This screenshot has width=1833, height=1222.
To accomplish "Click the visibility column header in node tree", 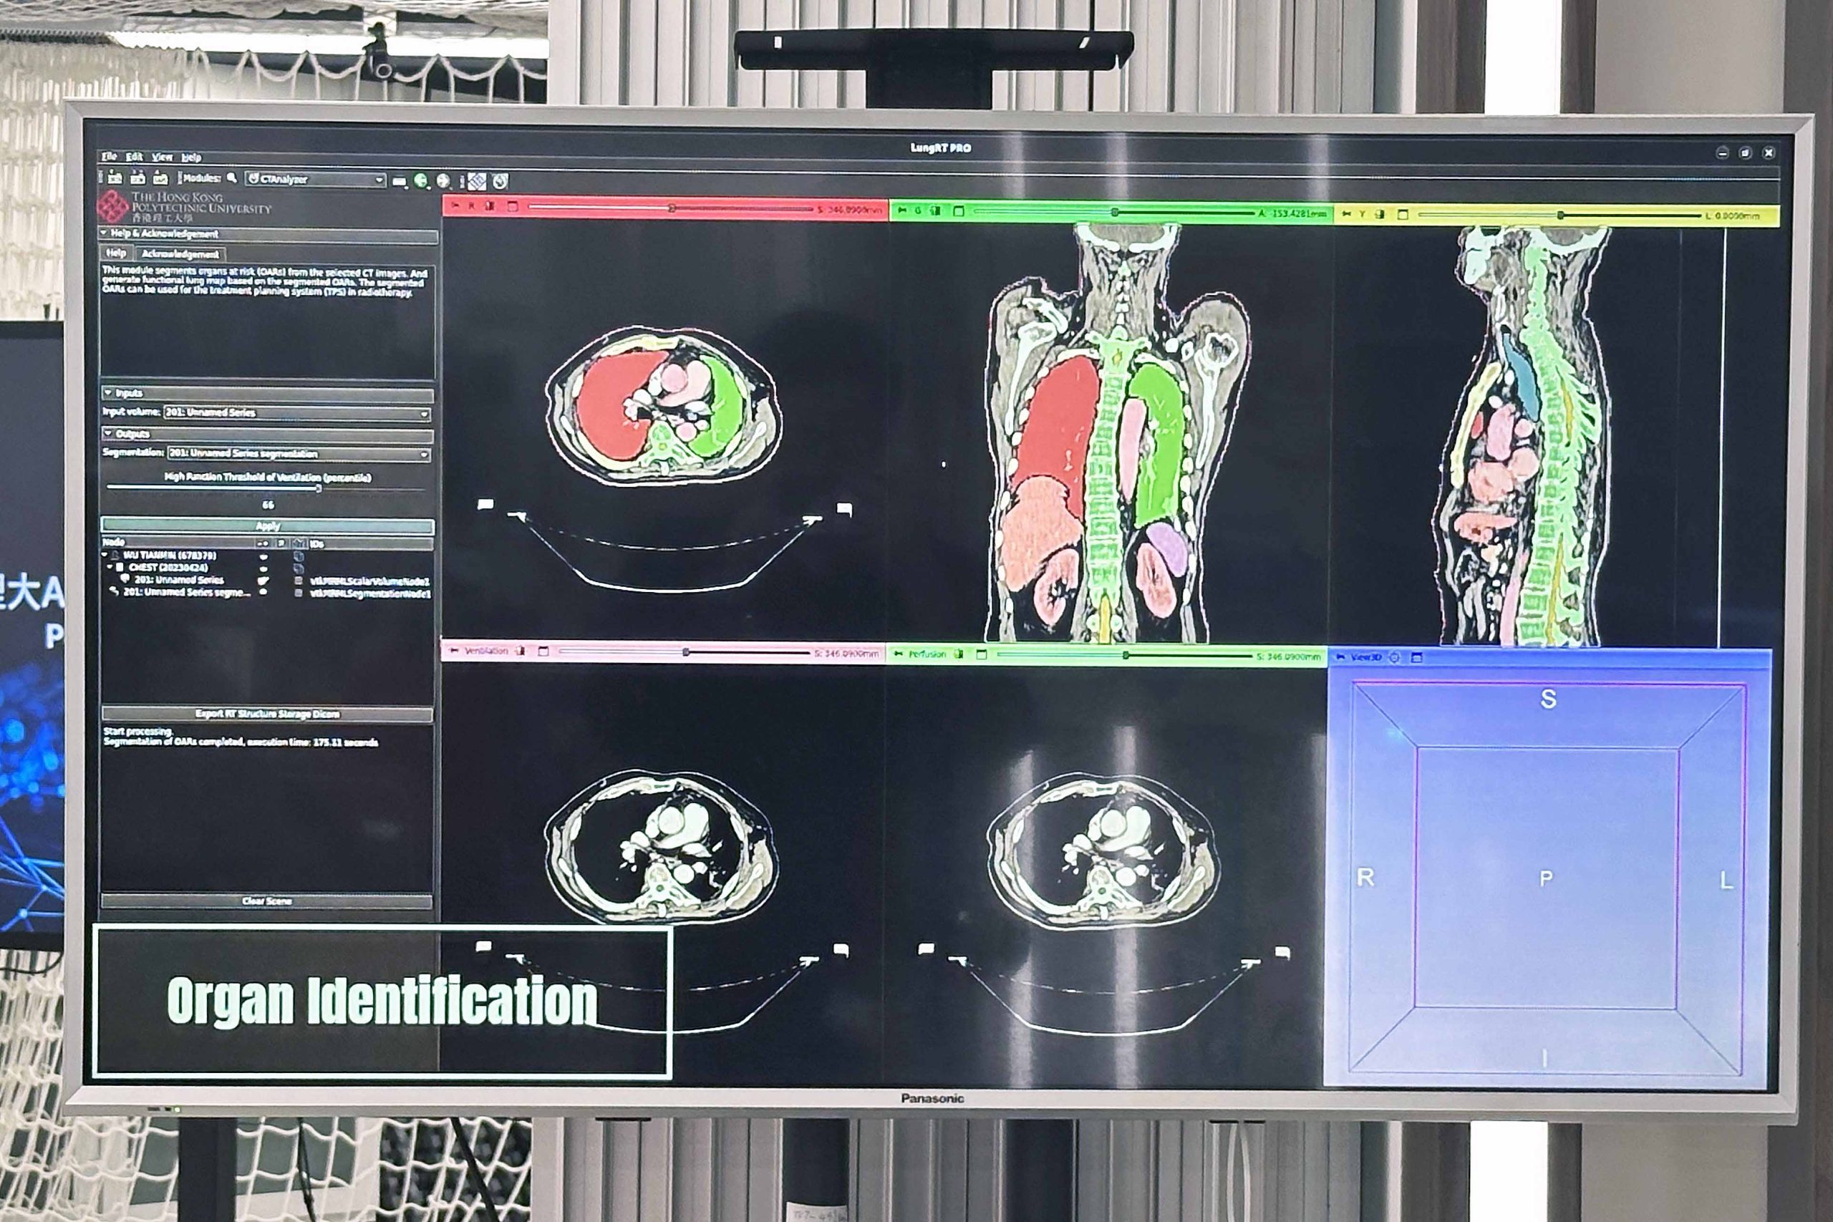I will [x=263, y=543].
